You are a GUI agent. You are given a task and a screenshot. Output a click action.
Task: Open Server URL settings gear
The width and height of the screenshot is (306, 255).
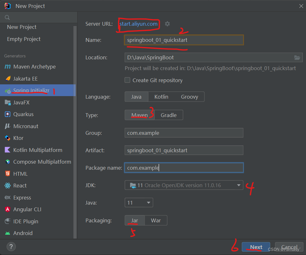167,24
